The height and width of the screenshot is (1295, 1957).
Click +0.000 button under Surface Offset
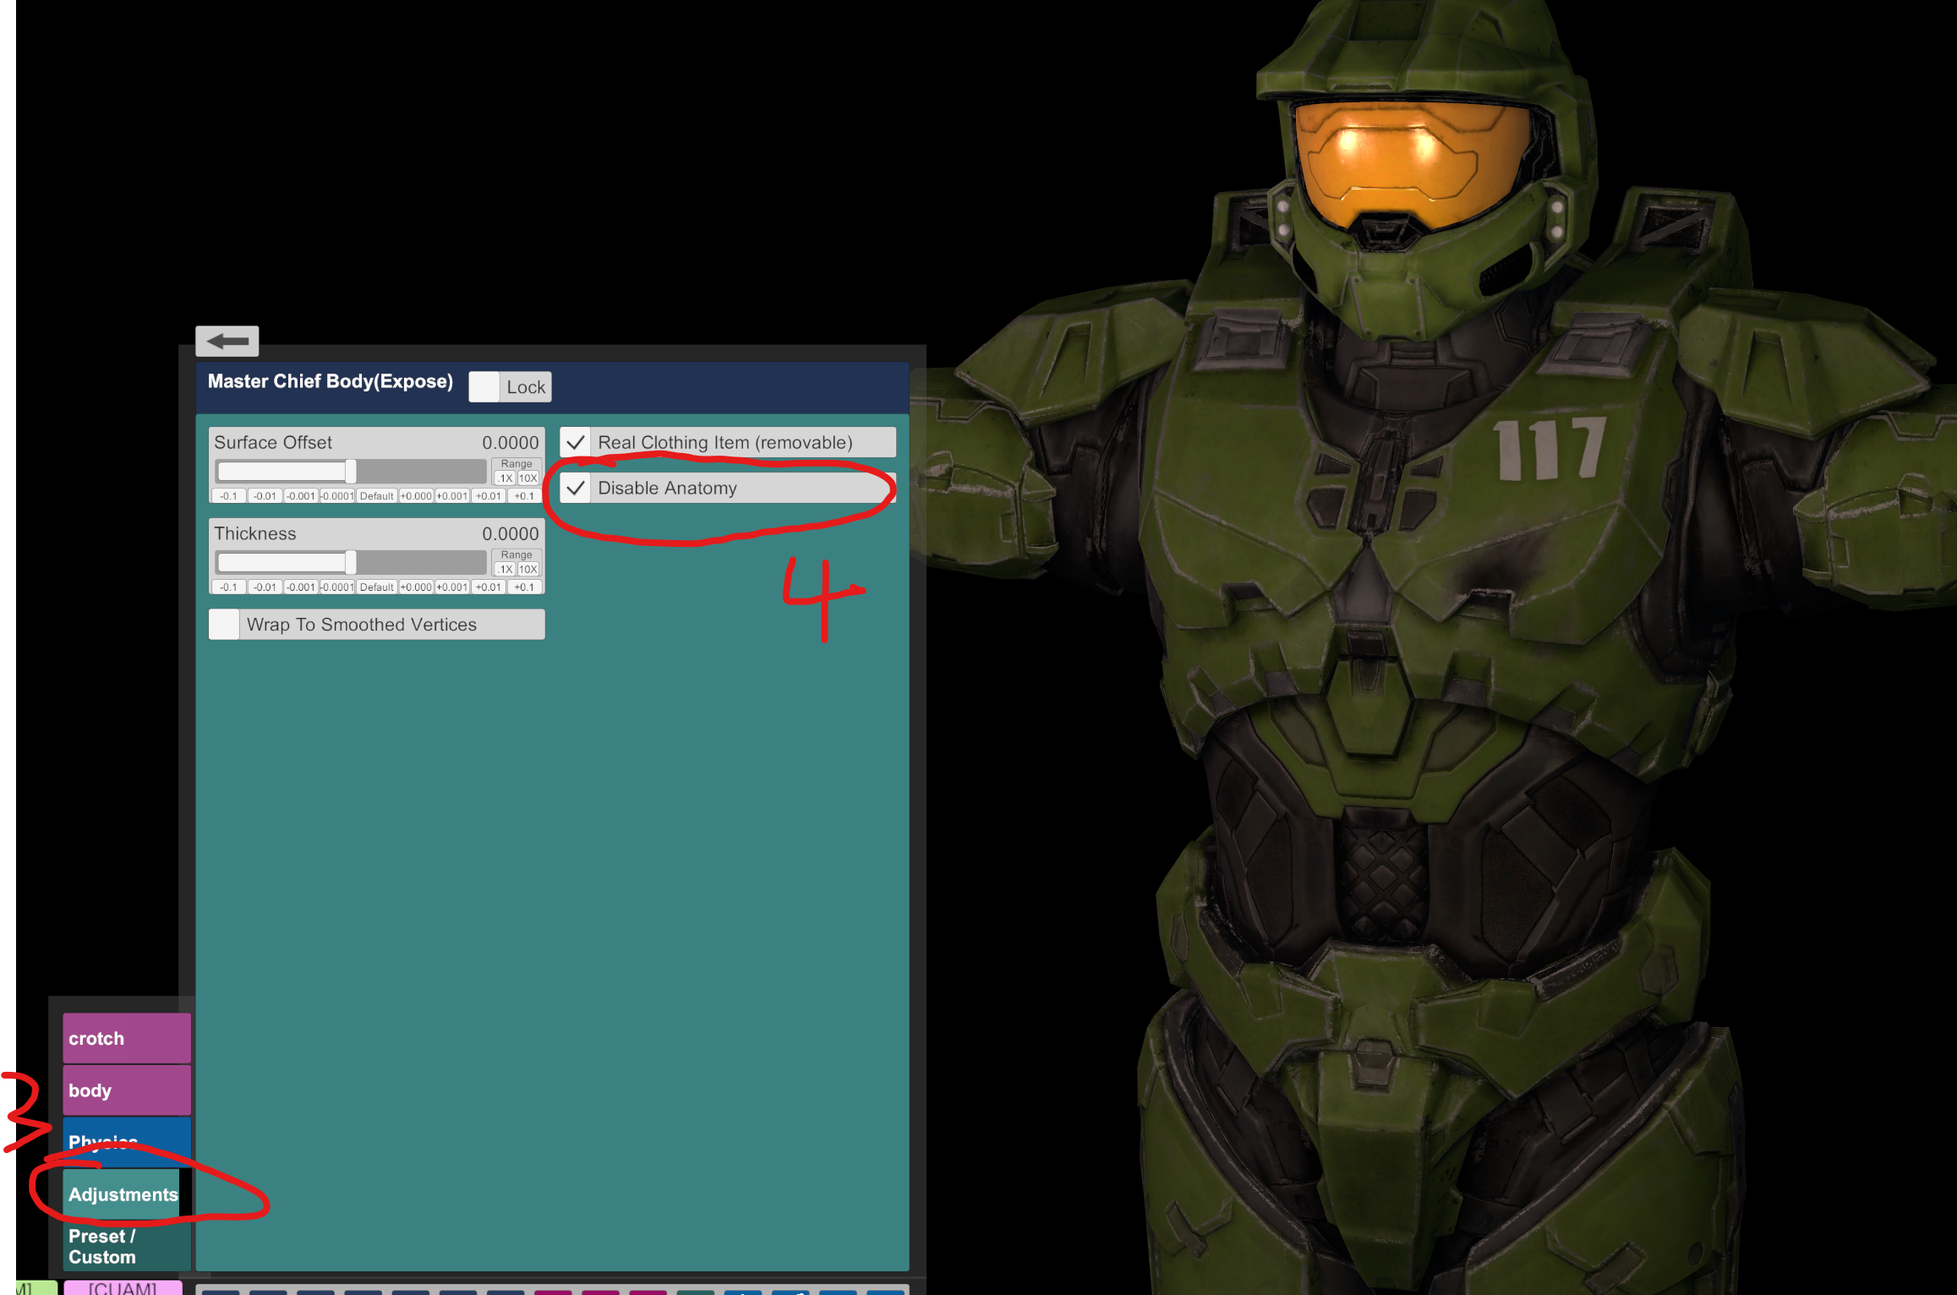(416, 496)
